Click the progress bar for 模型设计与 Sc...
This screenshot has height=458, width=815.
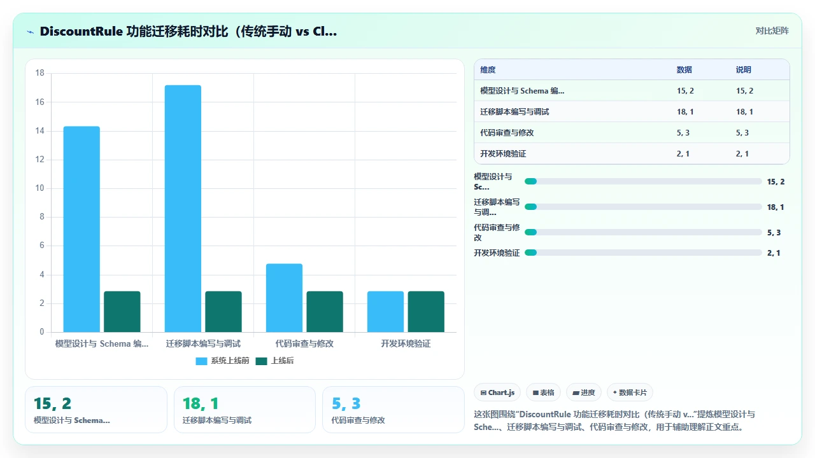[x=643, y=181]
